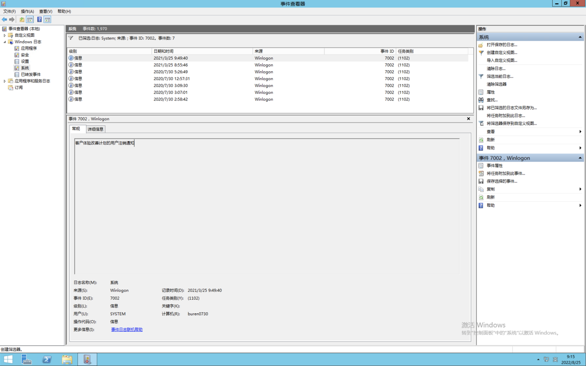
Task: Select event dated 2021/3/25 8:55:46
Action: [x=267, y=65]
